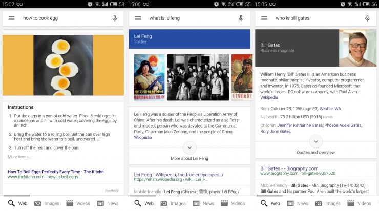Click the 'Forbes' source label
This screenshot has width=379, height=211.
click(328, 117)
